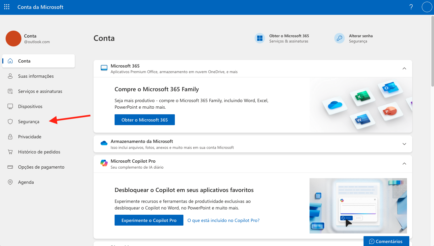Viewport: 434px width, 246px height.
Task: Open 'O que está incluído no Copilot Pro?' link
Action: [223, 220]
